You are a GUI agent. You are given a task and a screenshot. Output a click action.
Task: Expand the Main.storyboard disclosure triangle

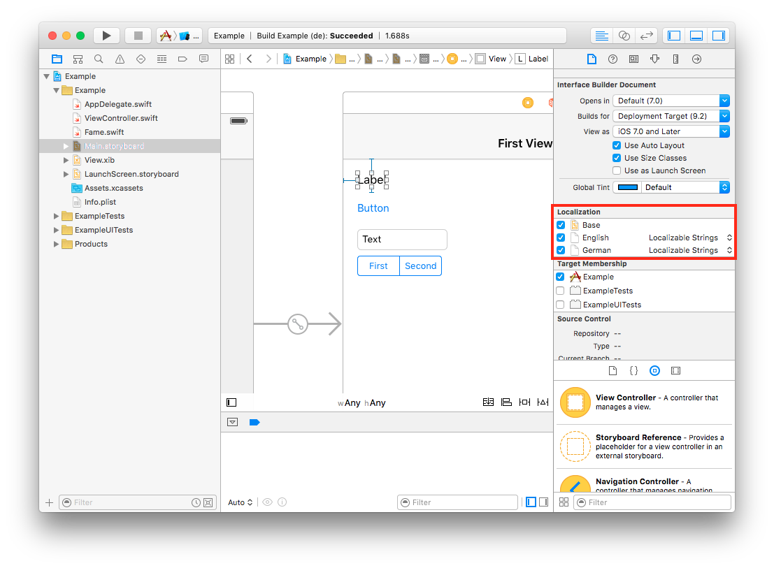(66, 146)
